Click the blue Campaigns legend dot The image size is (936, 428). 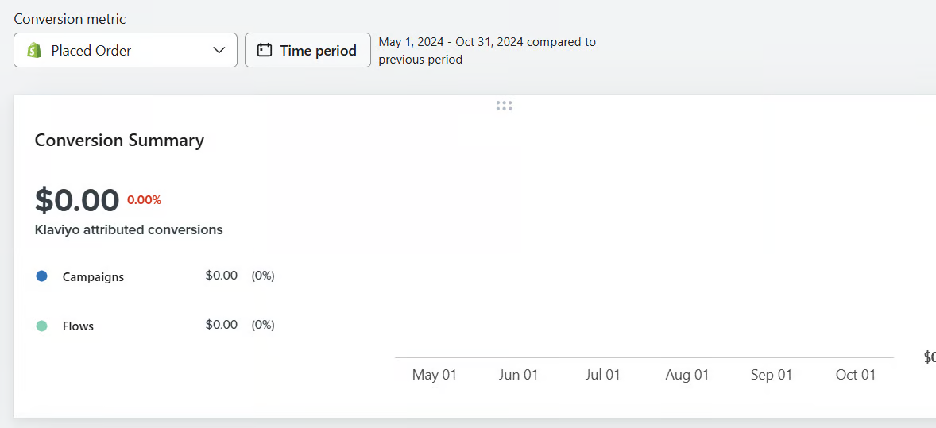pos(42,276)
